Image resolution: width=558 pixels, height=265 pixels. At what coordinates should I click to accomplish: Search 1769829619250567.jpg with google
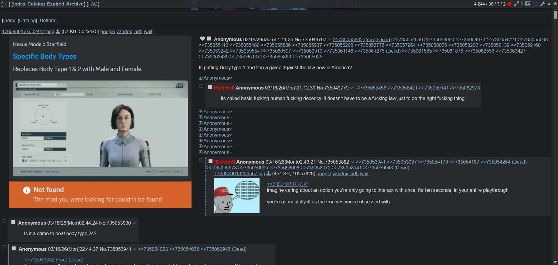click(x=324, y=173)
